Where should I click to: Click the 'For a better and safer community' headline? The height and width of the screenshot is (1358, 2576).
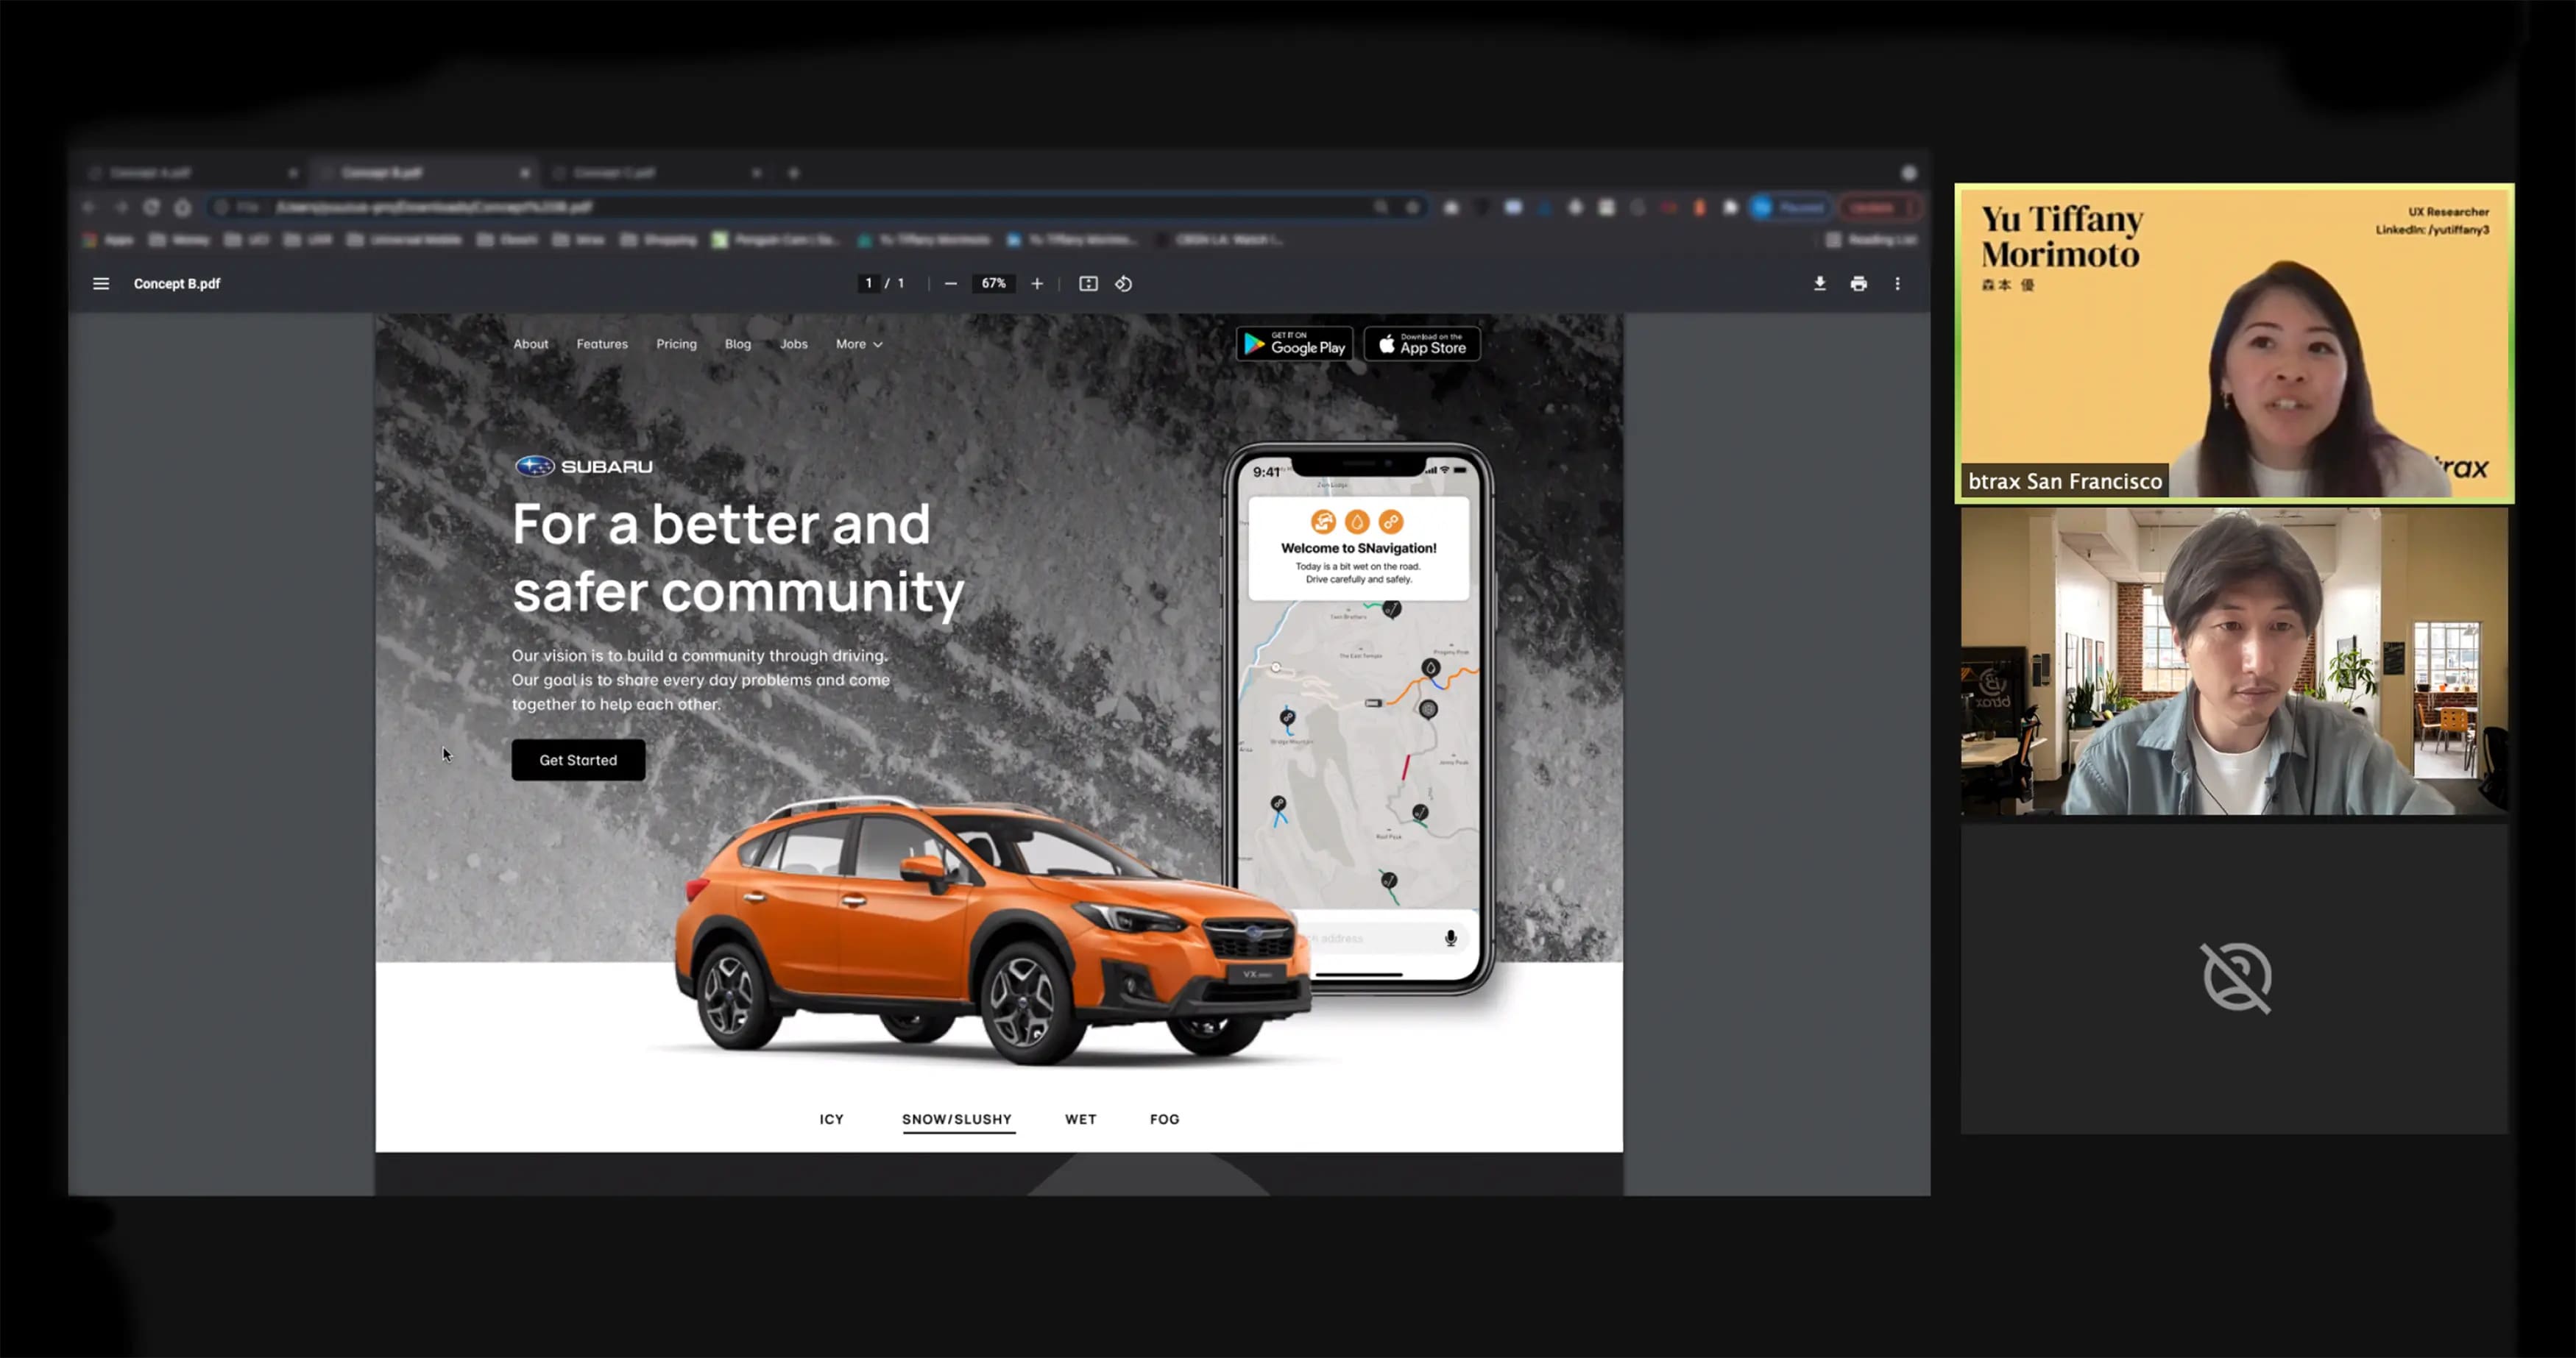tap(738, 558)
